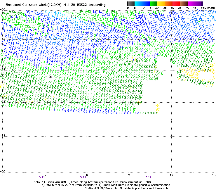This screenshot has width=216, height=190.
Task: Click the dark purple 45-50 knots legend color
Action: 199,4
